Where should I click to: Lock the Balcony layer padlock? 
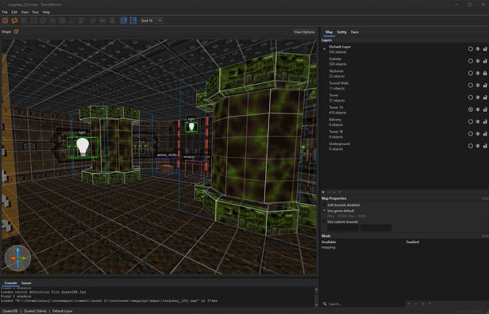pyautogui.click(x=485, y=122)
